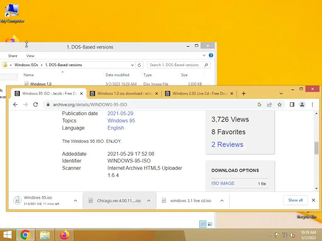Image resolution: width=322 pixels, height=241 pixels.
Task: Select the Windows 1.0 file in Explorer
Action: point(41,84)
